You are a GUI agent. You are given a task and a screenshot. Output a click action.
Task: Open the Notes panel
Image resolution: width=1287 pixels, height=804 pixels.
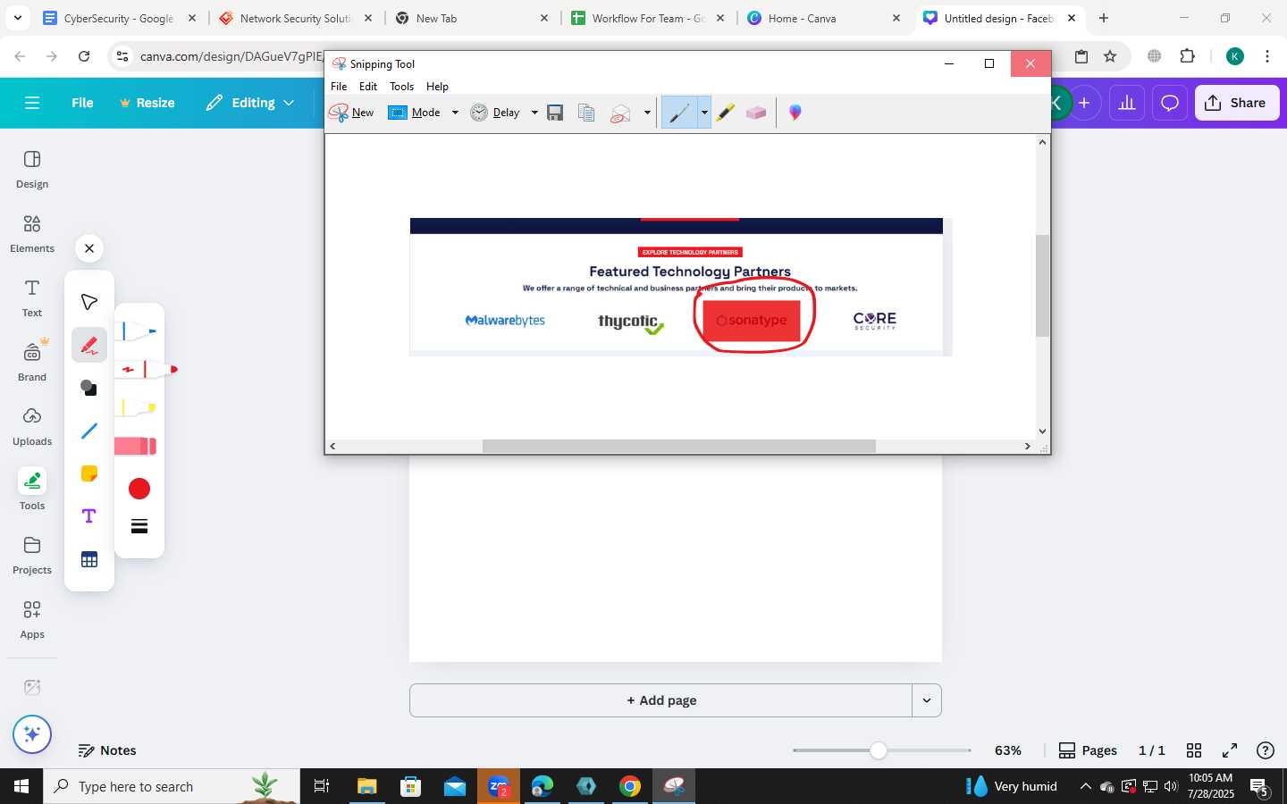pyautogui.click(x=107, y=750)
